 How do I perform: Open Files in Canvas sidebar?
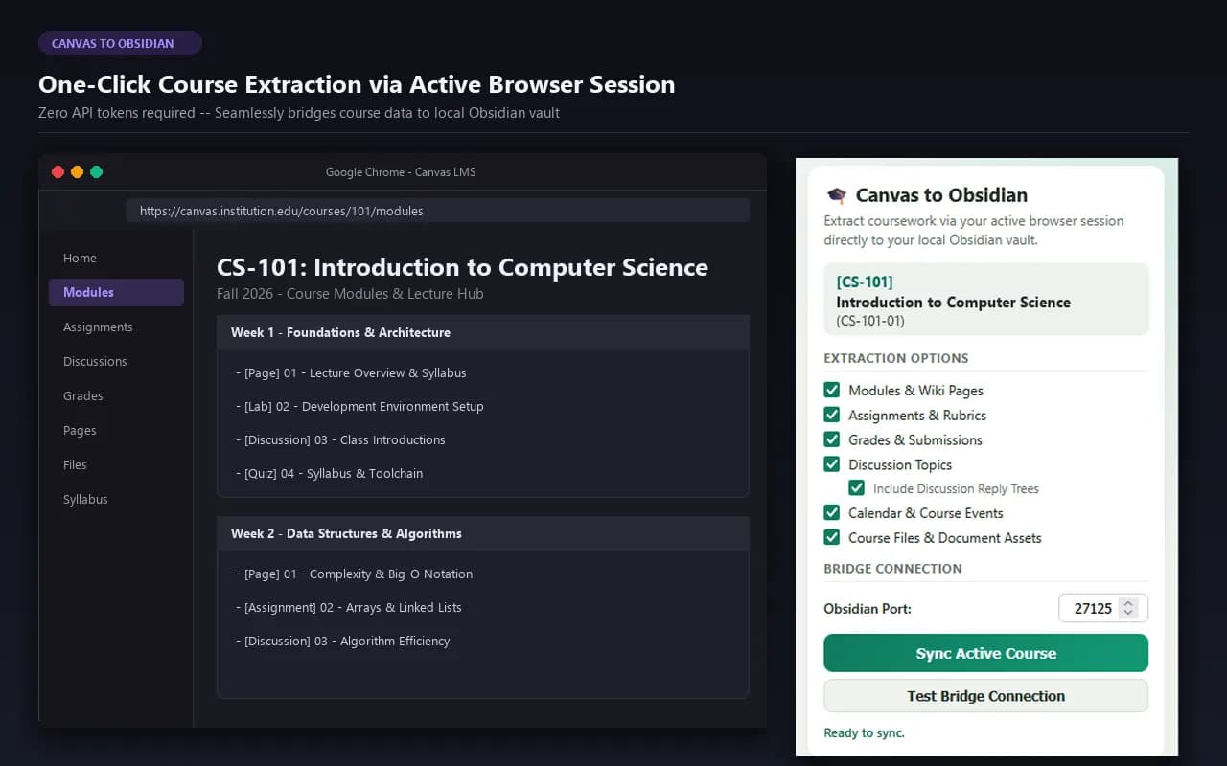[x=75, y=465]
